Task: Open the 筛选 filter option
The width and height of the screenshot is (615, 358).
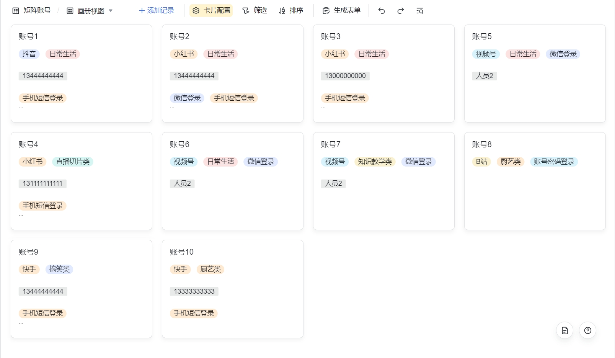Action: click(255, 11)
